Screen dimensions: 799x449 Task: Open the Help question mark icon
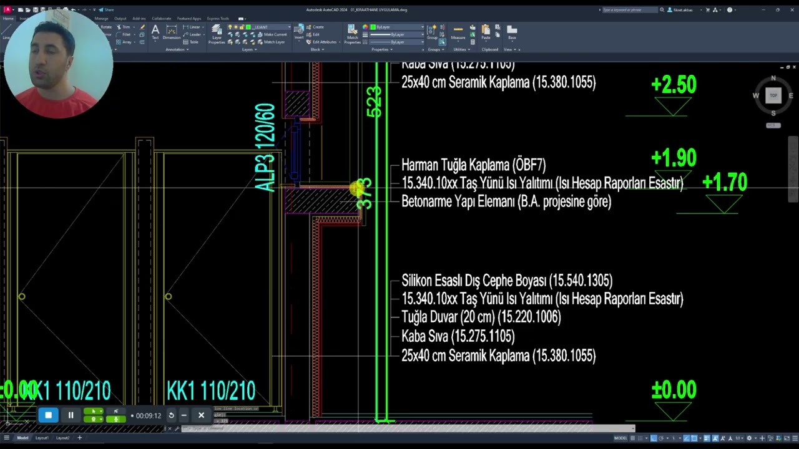tap(729, 10)
